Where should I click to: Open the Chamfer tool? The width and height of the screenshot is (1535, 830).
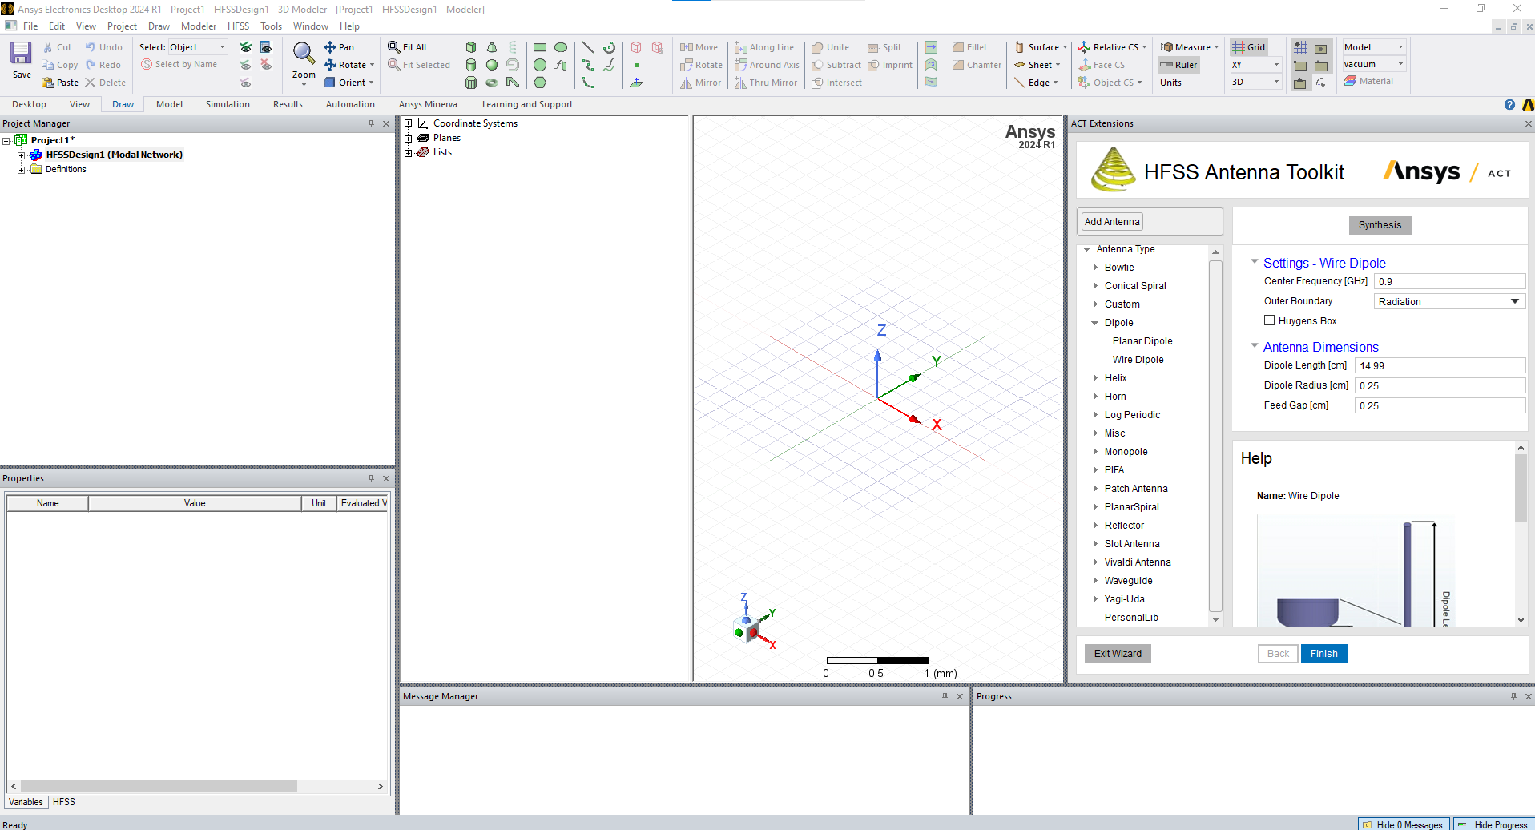click(977, 65)
